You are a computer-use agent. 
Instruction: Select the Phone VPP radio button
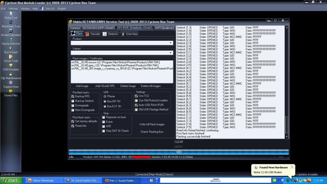[105, 96]
